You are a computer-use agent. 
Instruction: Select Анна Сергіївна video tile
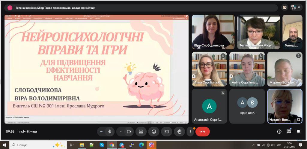click(x=209, y=69)
